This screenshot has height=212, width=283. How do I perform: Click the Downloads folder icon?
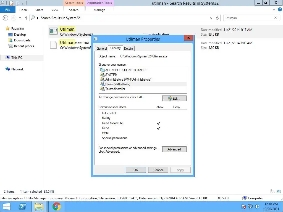coord(11,40)
